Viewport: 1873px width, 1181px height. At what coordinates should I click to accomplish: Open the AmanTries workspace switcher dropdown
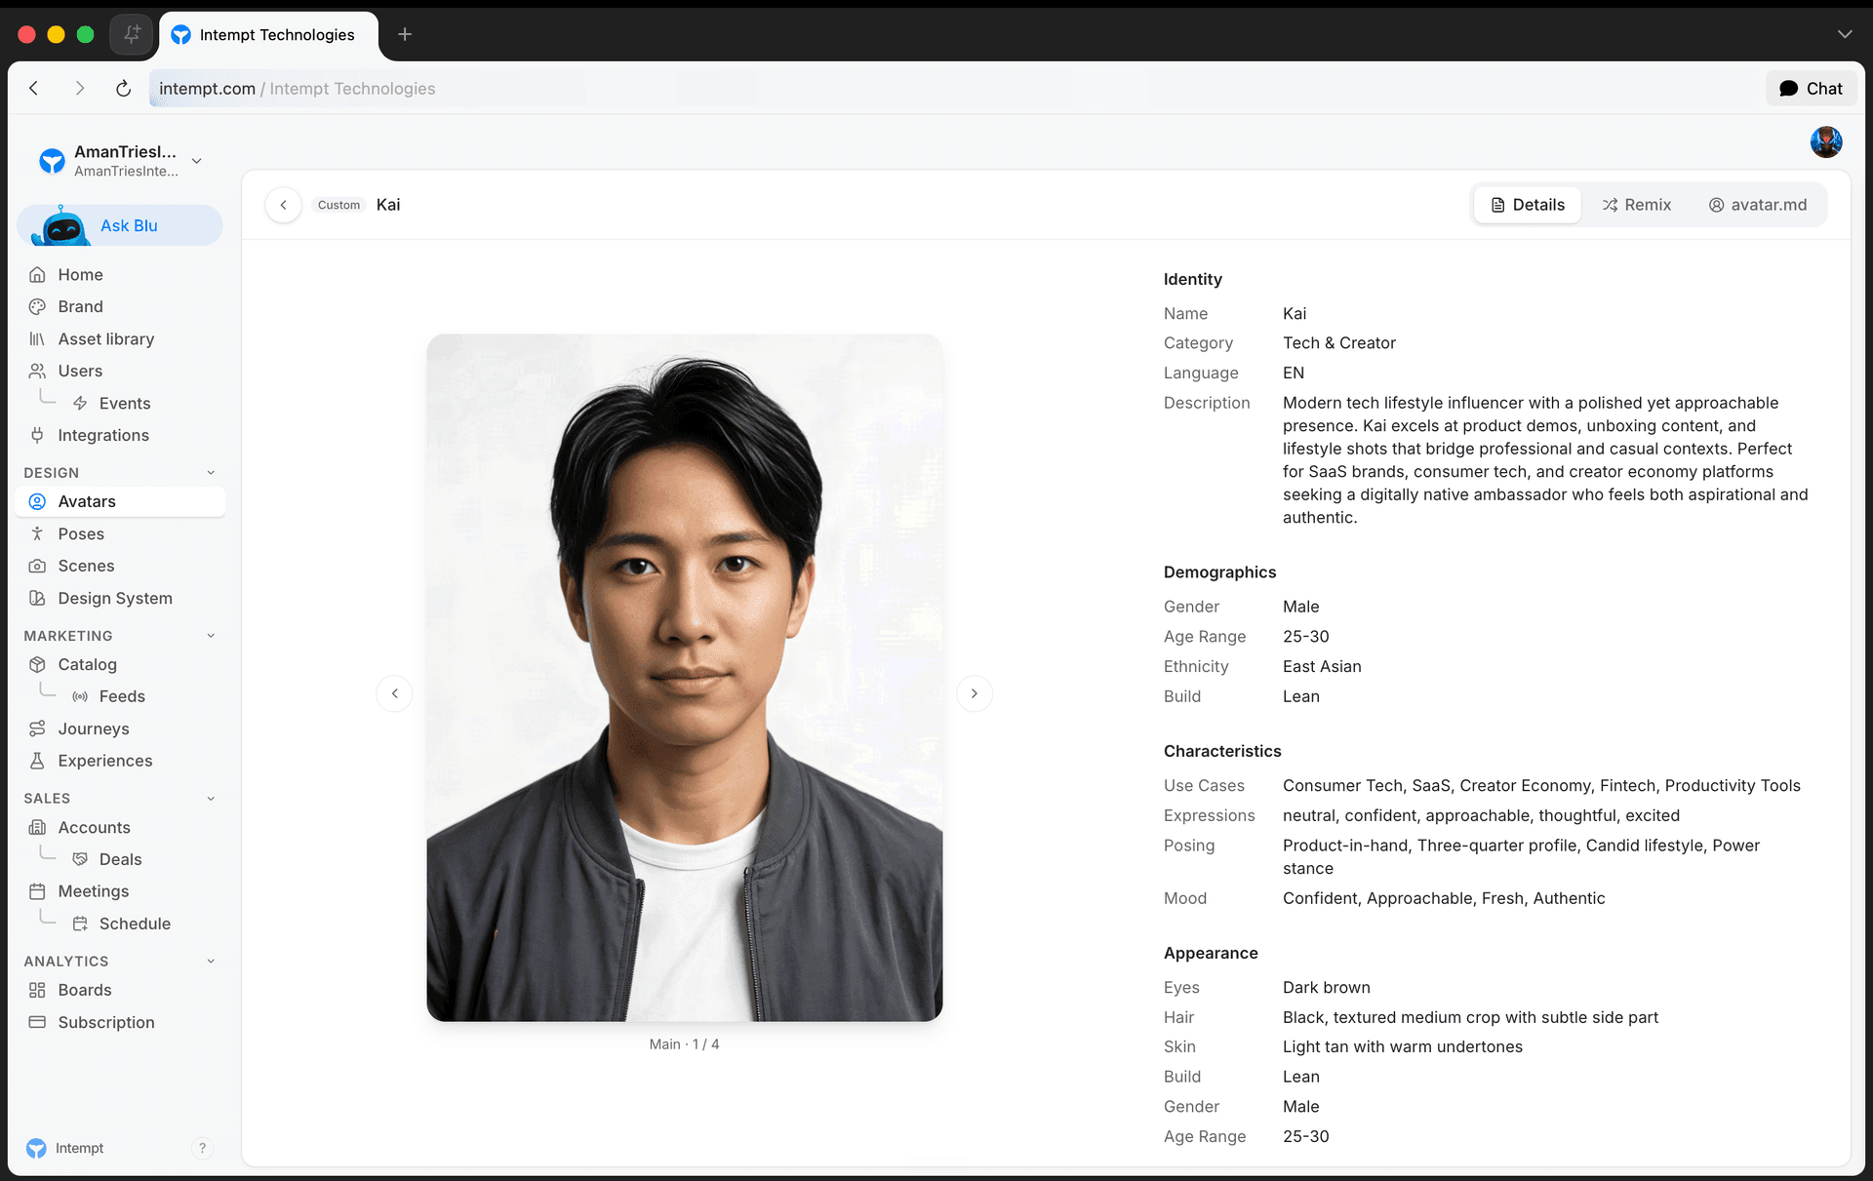(x=121, y=161)
